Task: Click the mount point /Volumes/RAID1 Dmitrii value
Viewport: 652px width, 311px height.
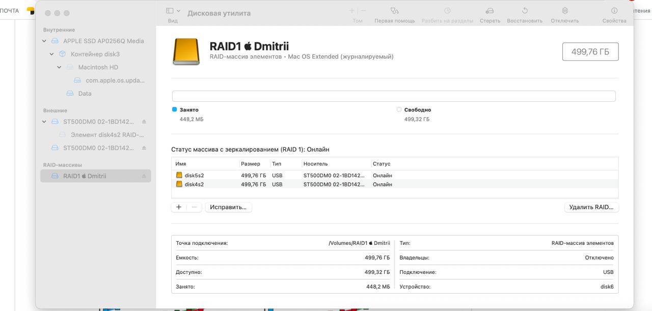Action: click(x=360, y=243)
